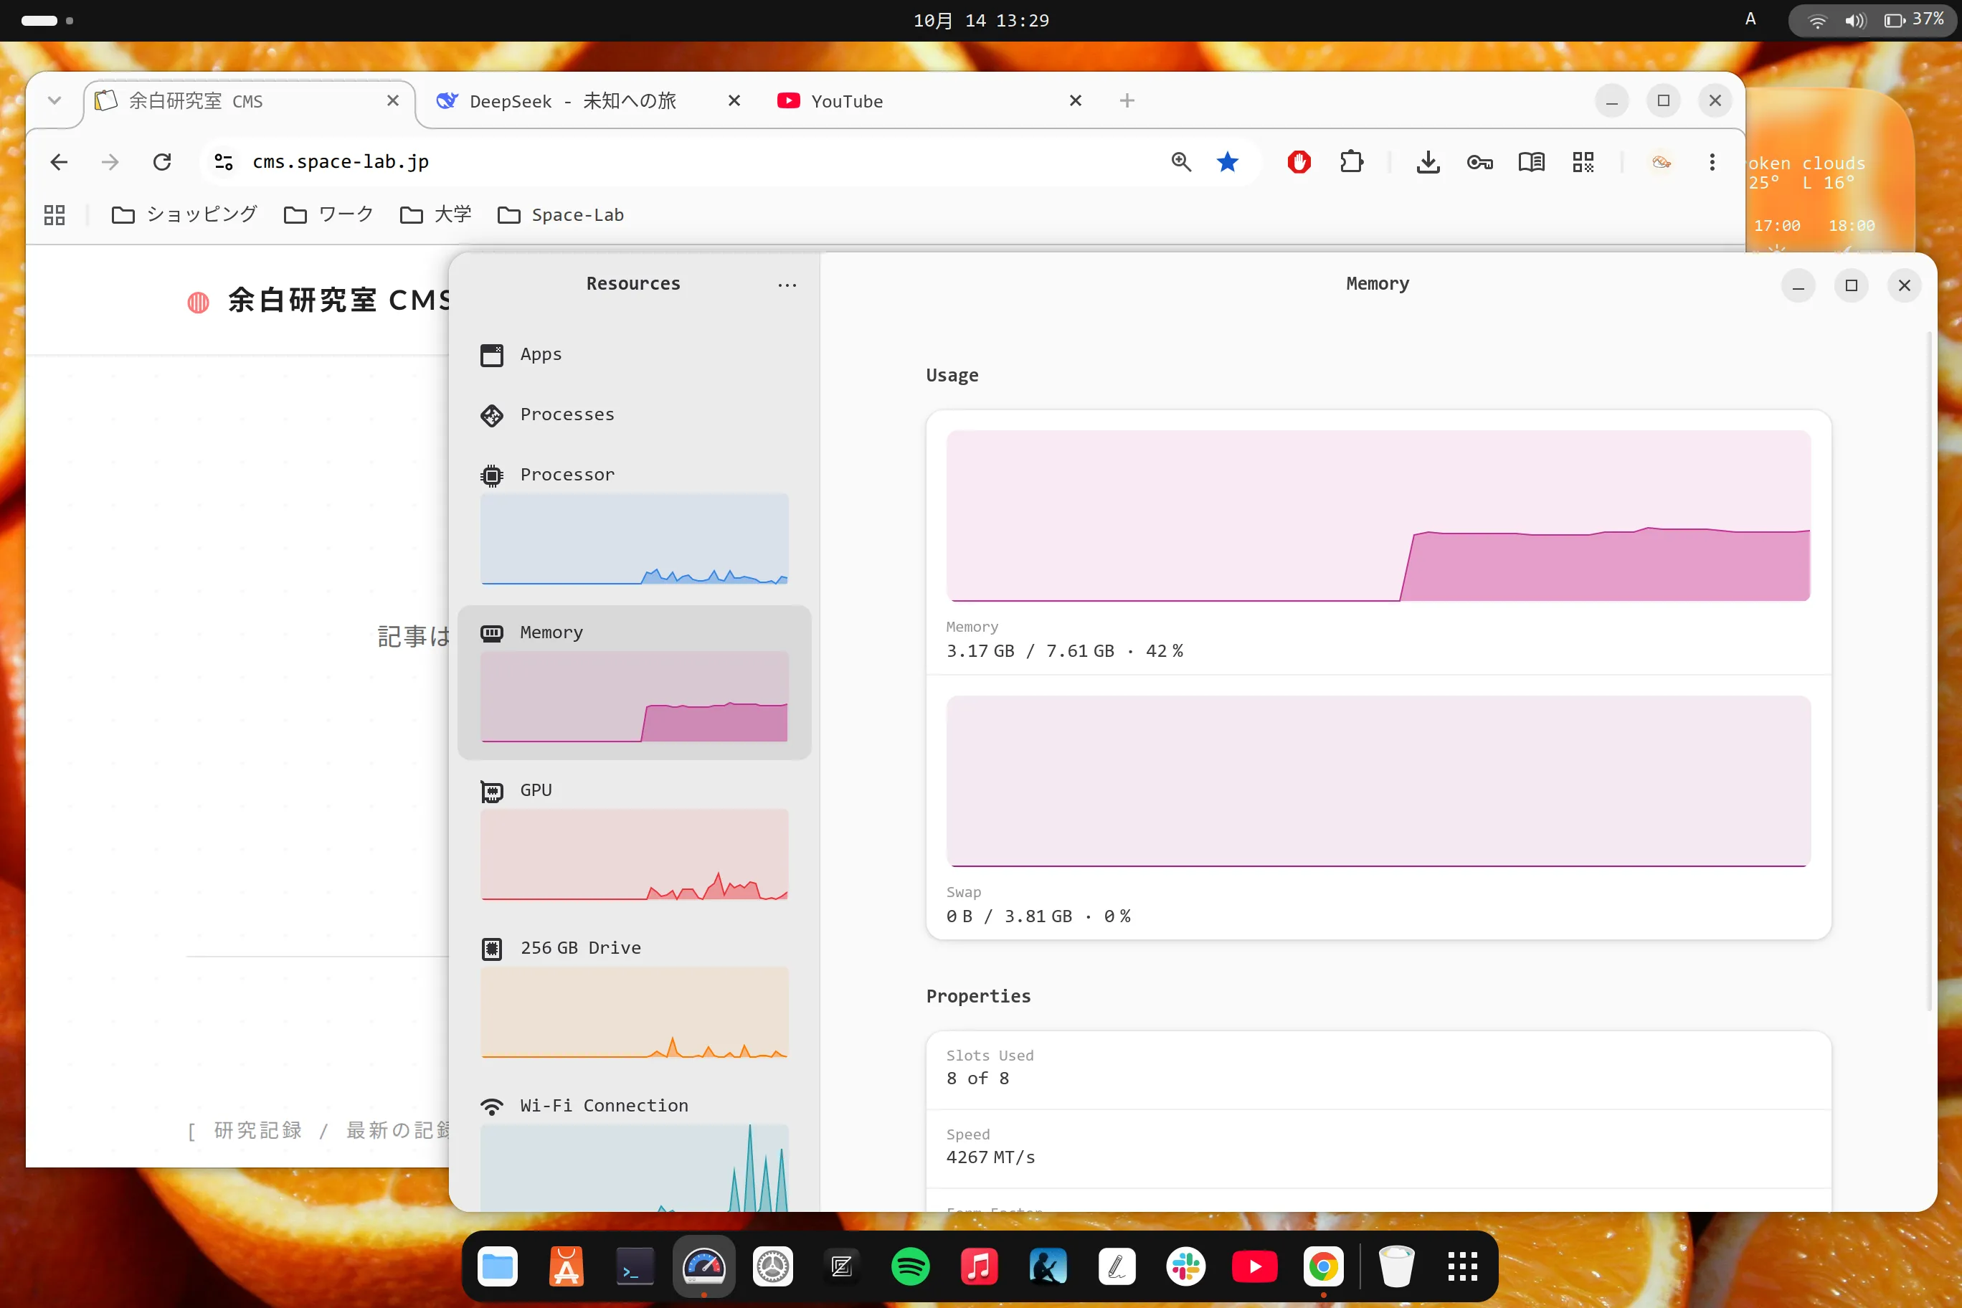Open Slack from the dock

tap(1185, 1267)
